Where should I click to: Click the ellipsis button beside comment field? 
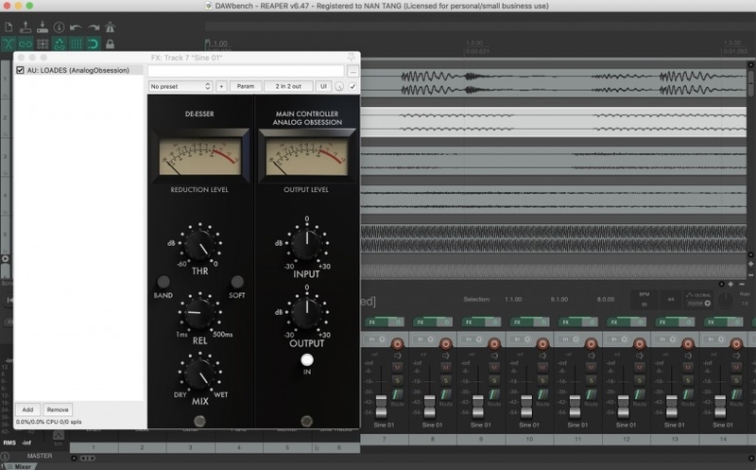point(352,72)
